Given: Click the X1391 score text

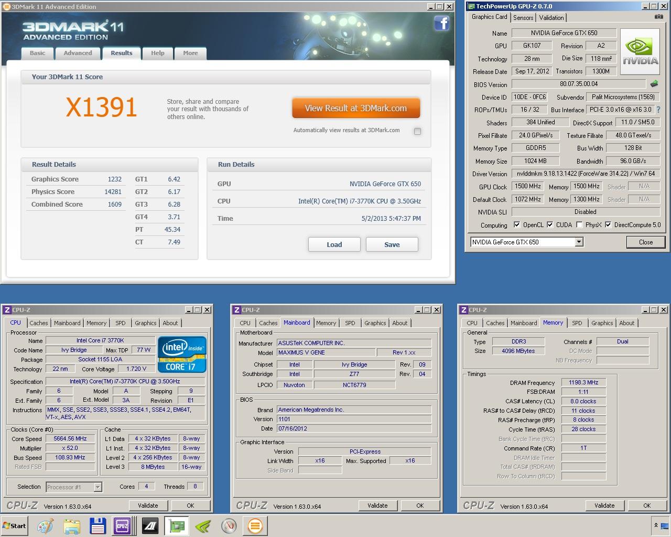Looking at the screenshot, I should pos(101,107).
